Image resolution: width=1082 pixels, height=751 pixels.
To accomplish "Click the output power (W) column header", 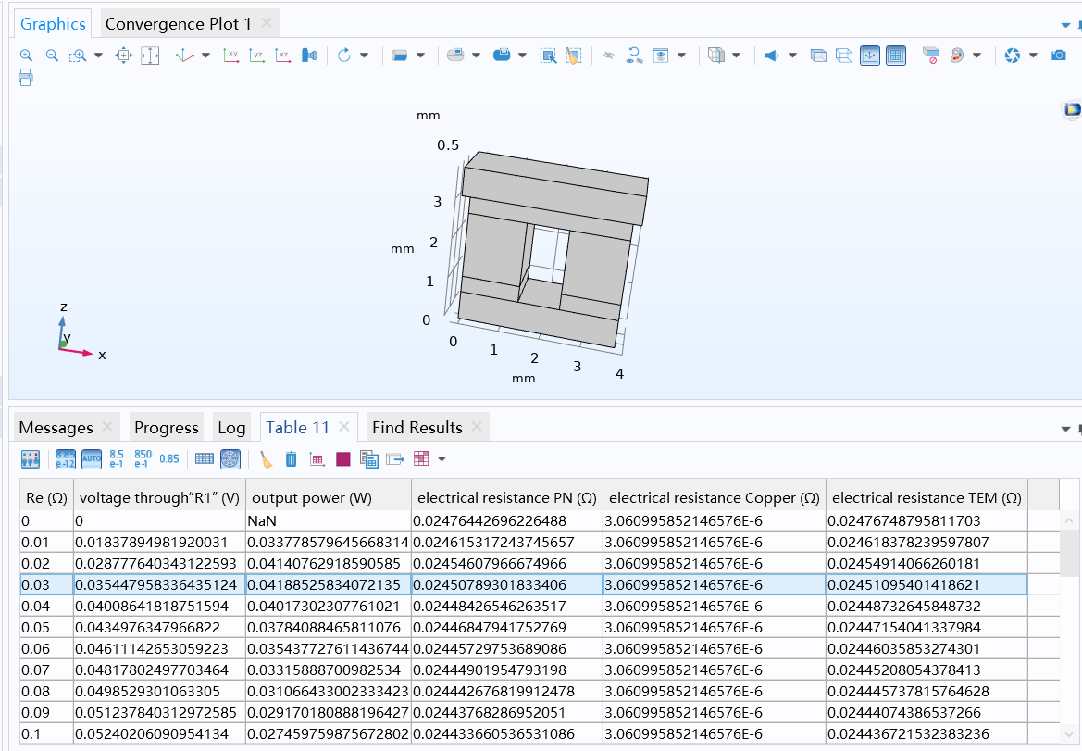I will (x=312, y=497).
